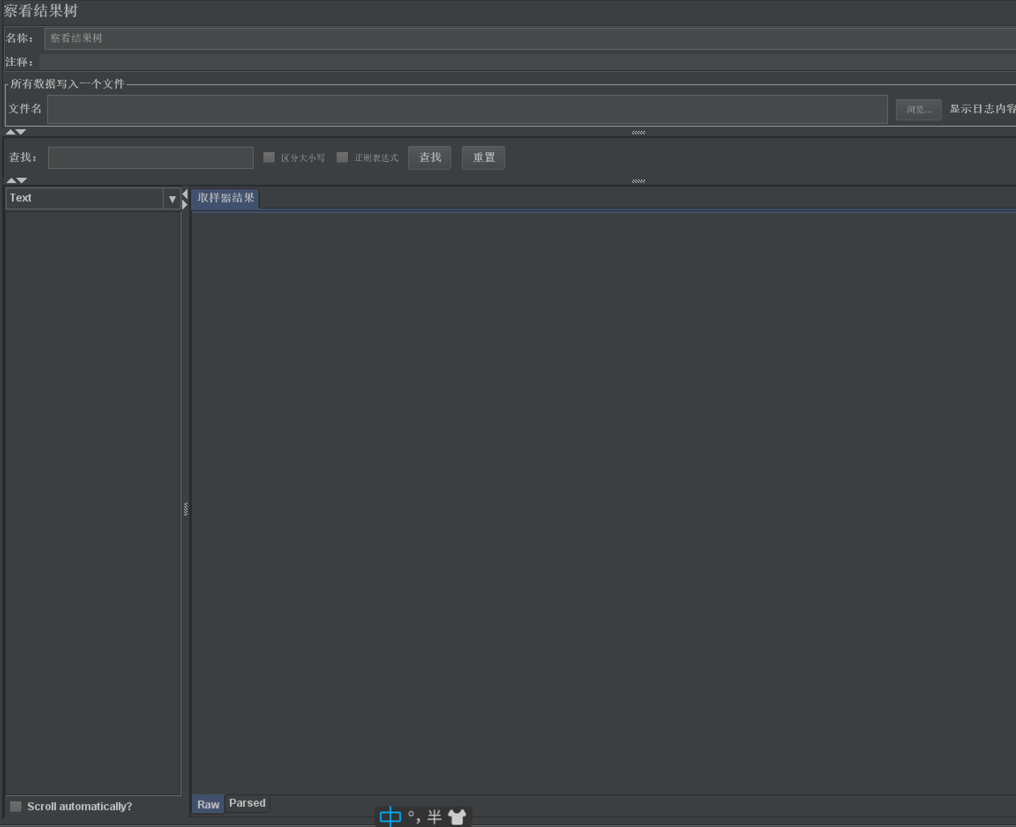Screen dimensions: 1016x827
Task: Open the IME skin shirt icon
Action: coord(457,816)
